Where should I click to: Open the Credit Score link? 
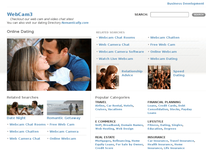click(x=104, y=148)
